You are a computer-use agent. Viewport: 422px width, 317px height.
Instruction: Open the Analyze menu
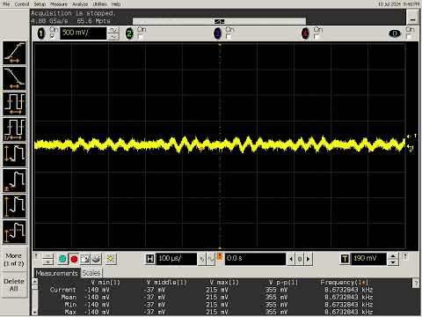tap(80, 4)
